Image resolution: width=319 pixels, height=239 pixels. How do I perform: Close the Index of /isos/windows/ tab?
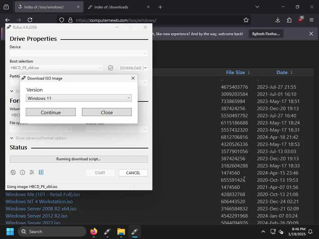(x=78, y=7)
